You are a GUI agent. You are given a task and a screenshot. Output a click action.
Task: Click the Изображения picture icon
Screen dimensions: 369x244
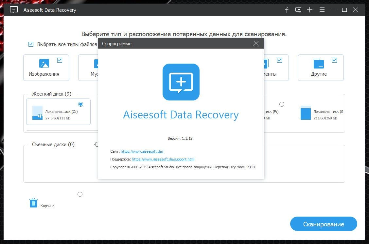coord(44,63)
